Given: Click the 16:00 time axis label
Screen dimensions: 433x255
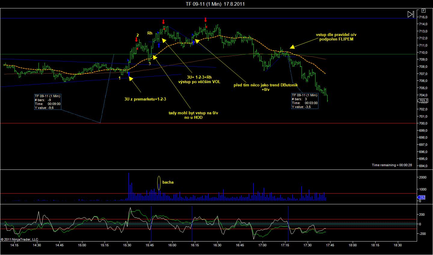Looking at the screenshot, I should [172, 245].
